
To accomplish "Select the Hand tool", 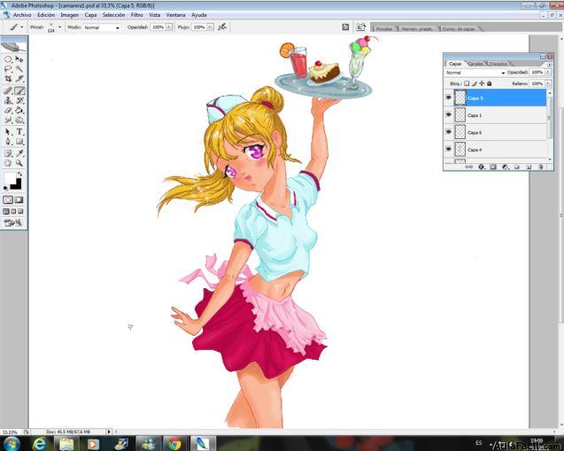I will [x=8, y=163].
